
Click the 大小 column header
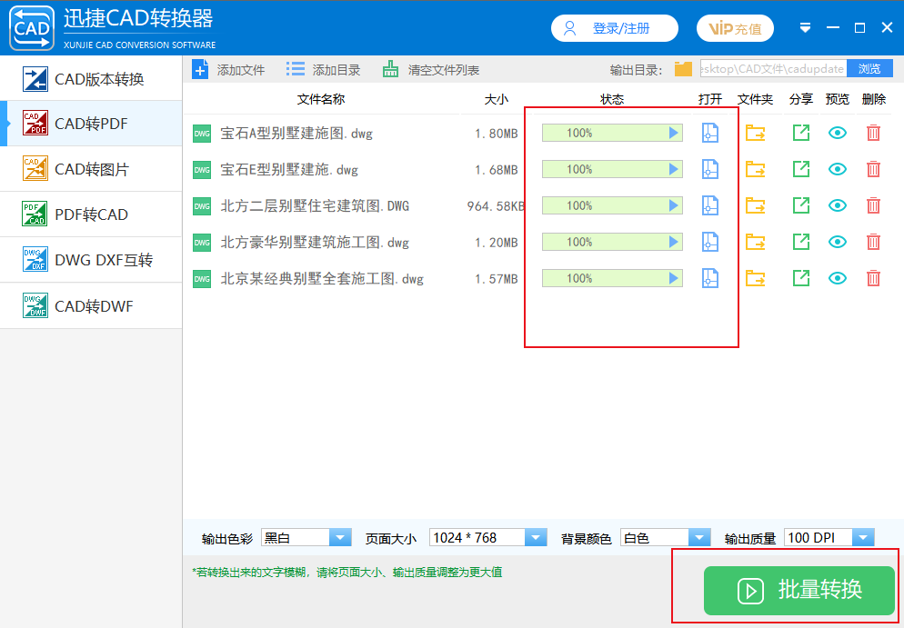[x=497, y=99]
